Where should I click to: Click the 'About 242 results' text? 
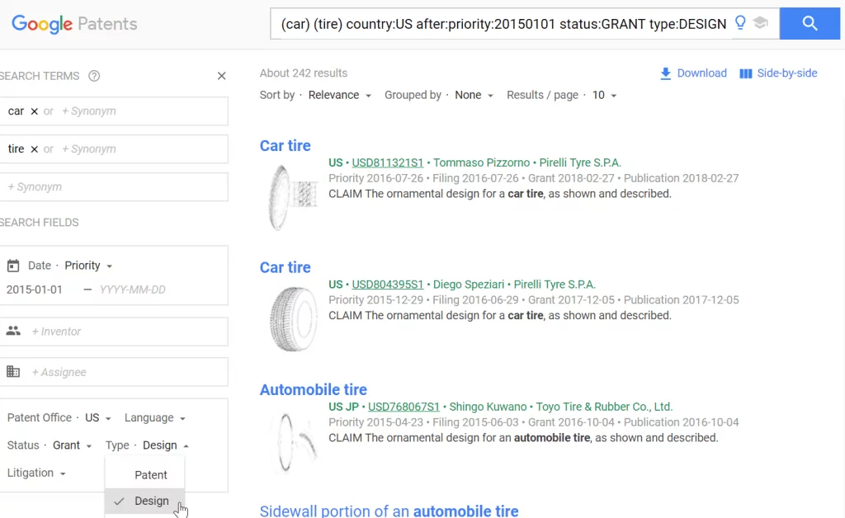(x=304, y=73)
